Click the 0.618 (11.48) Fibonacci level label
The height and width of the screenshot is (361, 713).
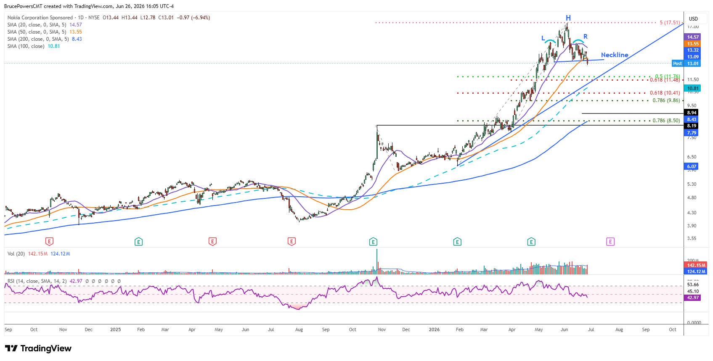click(665, 80)
